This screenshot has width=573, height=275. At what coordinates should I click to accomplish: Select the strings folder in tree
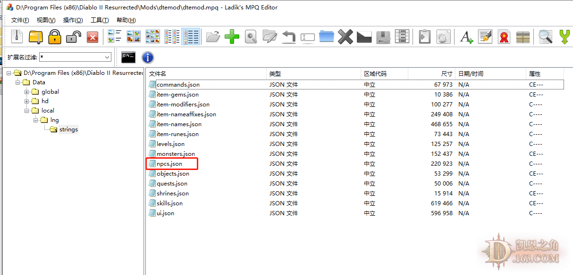coord(68,129)
